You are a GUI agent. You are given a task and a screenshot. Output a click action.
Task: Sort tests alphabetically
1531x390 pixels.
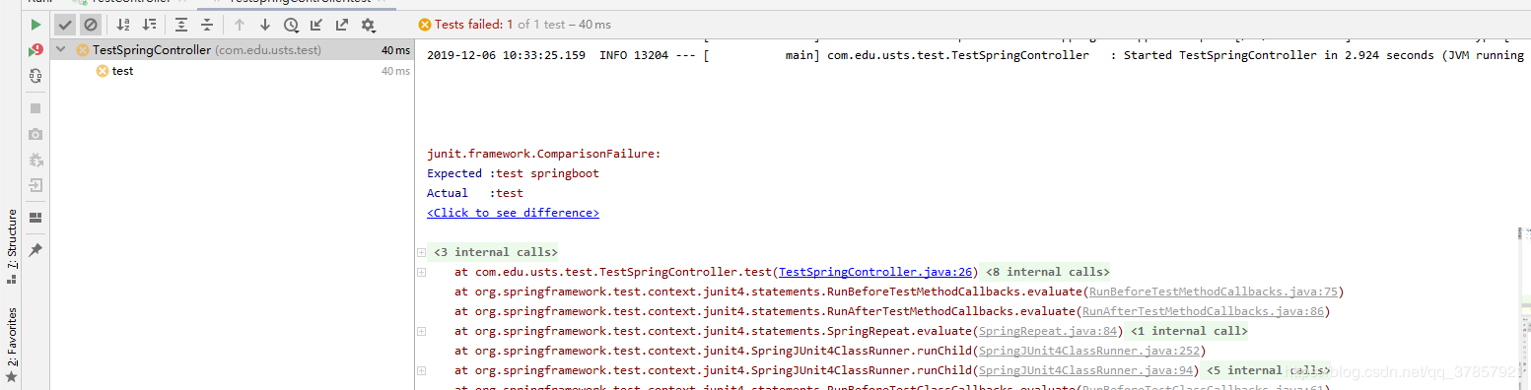123,25
